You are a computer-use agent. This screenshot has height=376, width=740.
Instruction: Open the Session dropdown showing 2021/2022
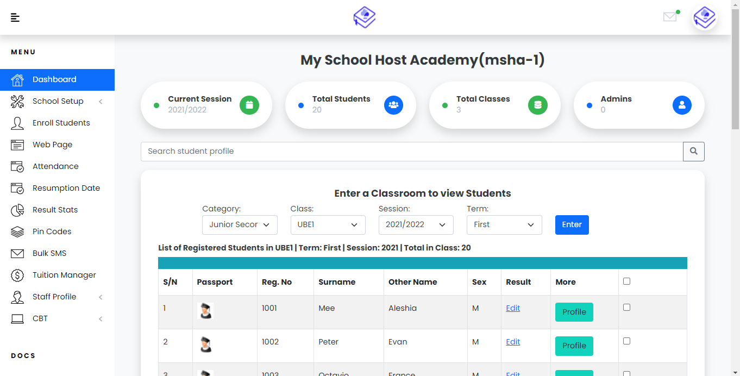pos(416,225)
